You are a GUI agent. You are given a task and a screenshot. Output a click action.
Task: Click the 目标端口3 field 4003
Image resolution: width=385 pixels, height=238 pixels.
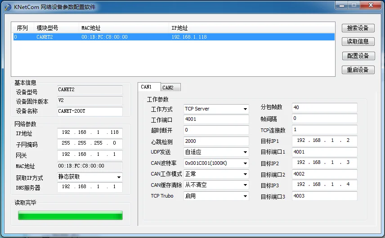(x=325, y=196)
